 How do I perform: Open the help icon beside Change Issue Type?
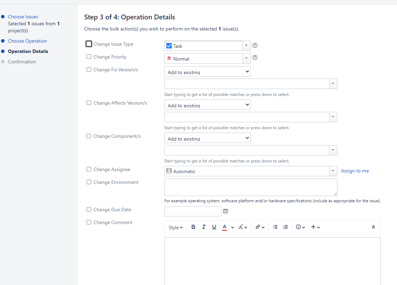coord(255,45)
